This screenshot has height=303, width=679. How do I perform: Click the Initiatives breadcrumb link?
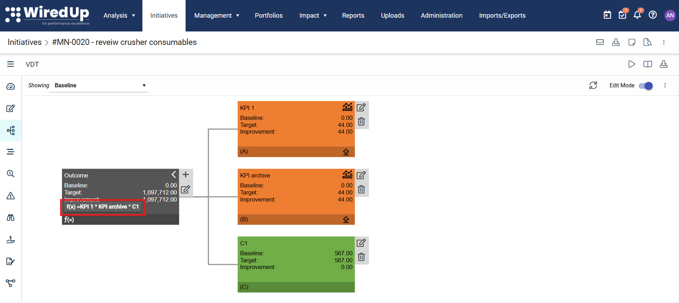point(25,42)
